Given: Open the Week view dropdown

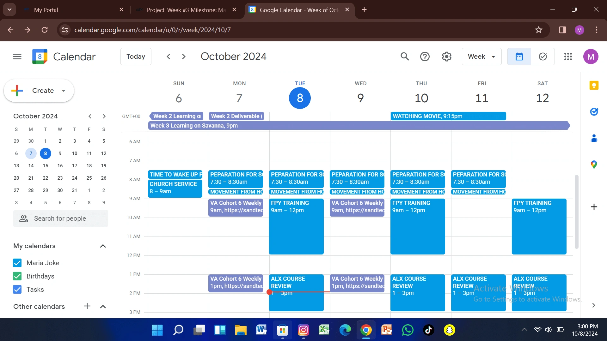Looking at the screenshot, I should (x=481, y=57).
